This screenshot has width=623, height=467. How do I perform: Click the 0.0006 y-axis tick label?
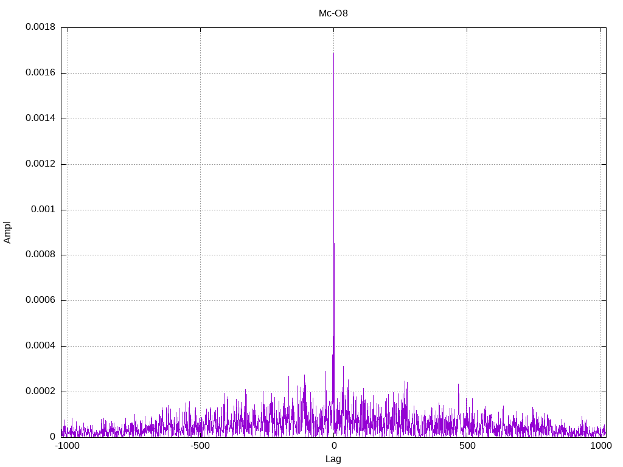40,300
